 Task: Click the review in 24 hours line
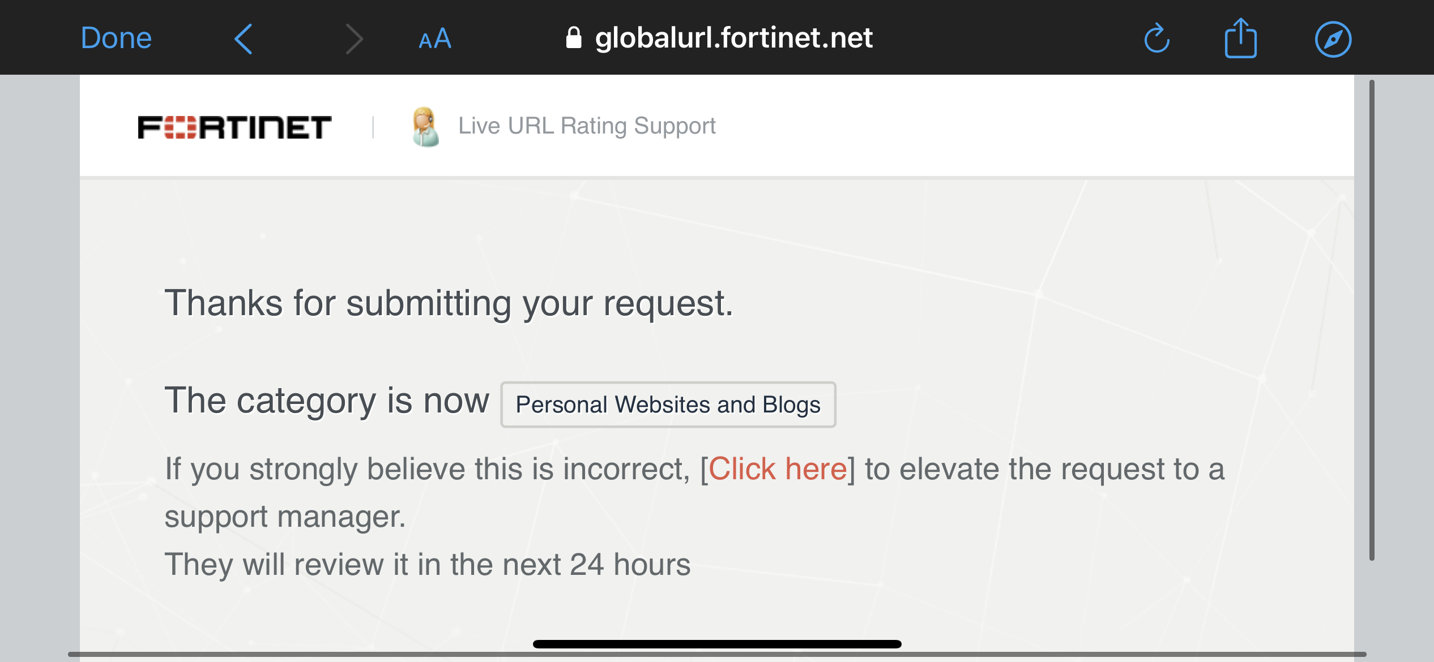pos(428,565)
